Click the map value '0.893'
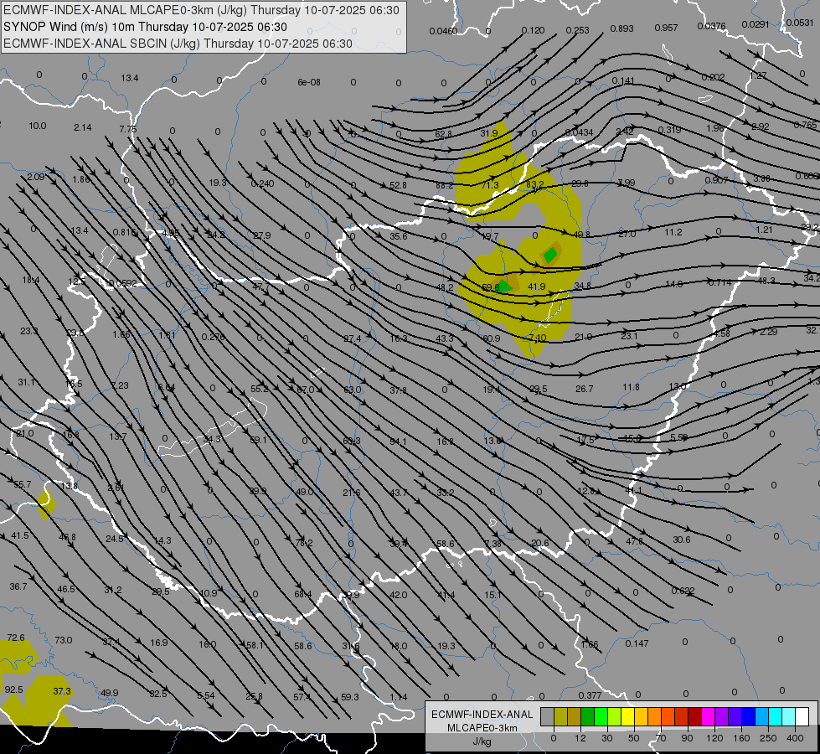Viewport: 820px width, 754px height. [621, 28]
